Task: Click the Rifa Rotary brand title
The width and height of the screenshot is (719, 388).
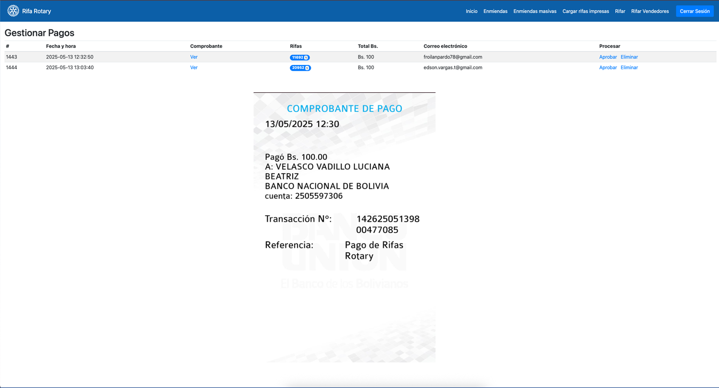Action: (x=36, y=11)
